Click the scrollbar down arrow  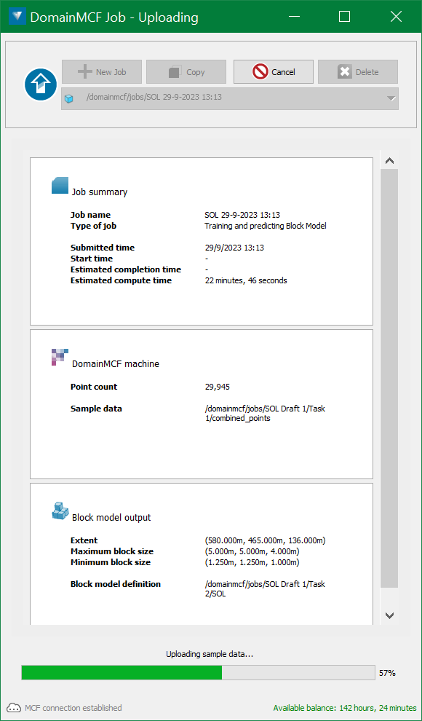click(x=390, y=615)
